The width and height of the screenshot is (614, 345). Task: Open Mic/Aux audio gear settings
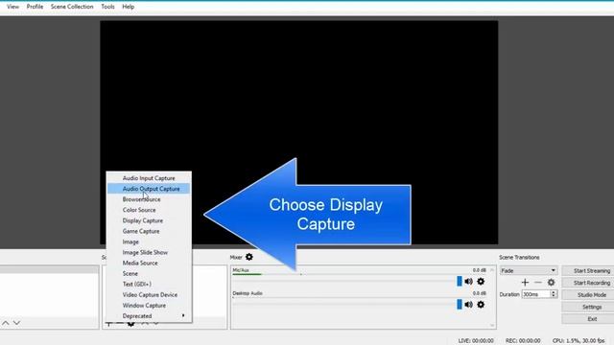[481, 281]
